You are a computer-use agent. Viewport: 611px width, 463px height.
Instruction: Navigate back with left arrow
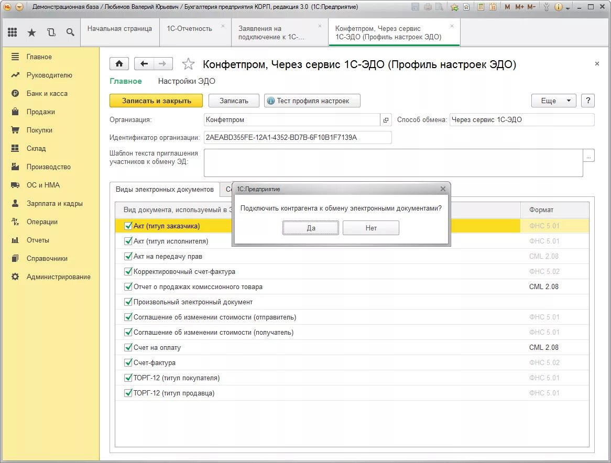pos(144,63)
